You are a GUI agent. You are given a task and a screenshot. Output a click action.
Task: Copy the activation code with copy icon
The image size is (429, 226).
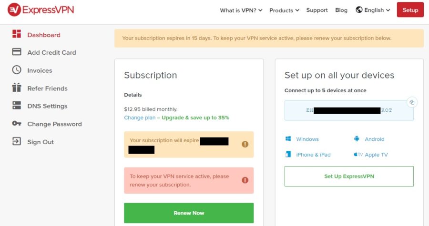[x=412, y=102]
